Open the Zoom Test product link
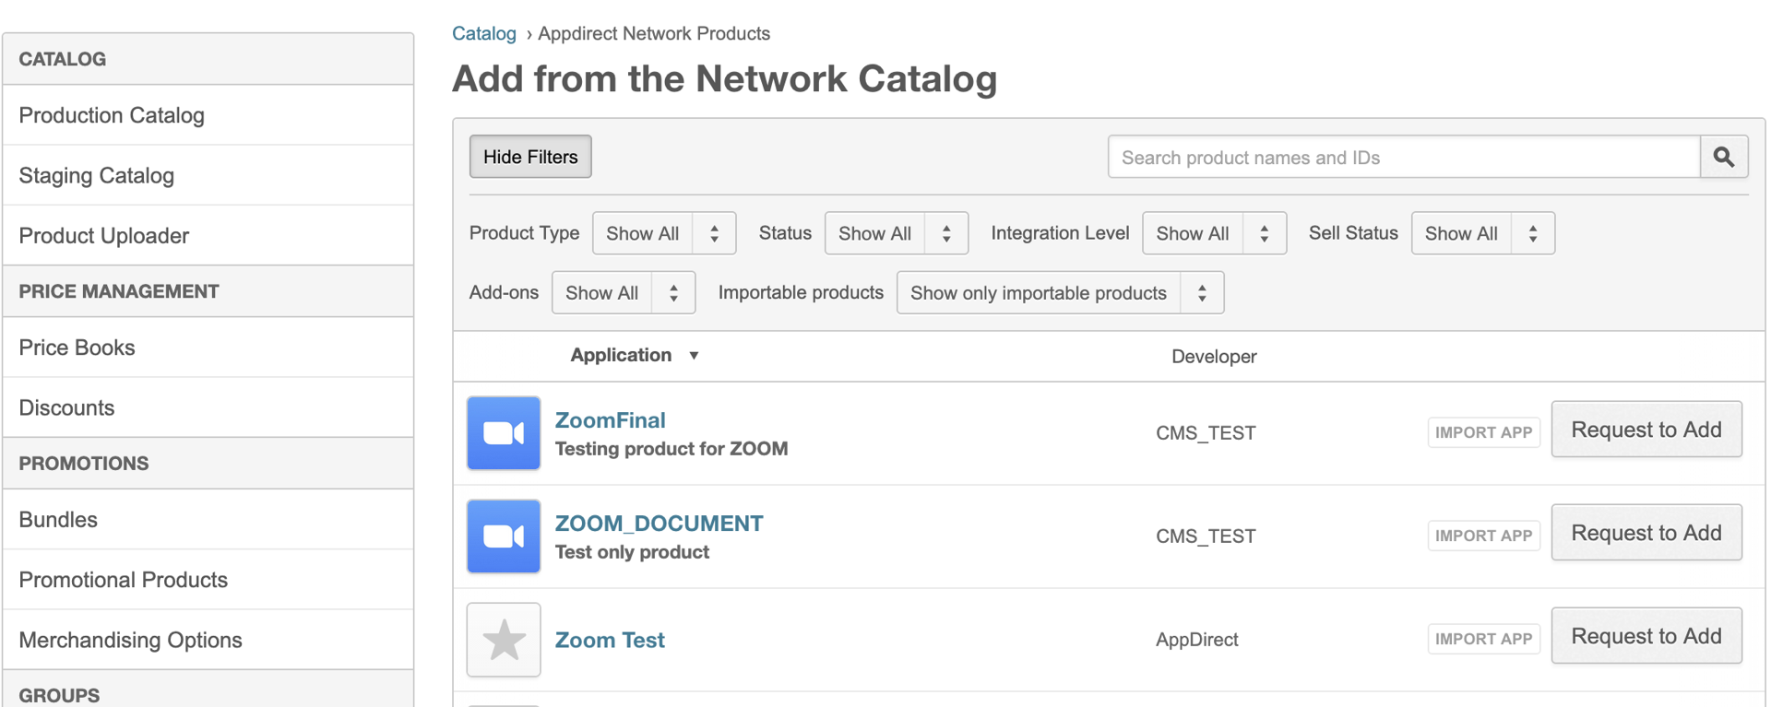 click(610, 640)
